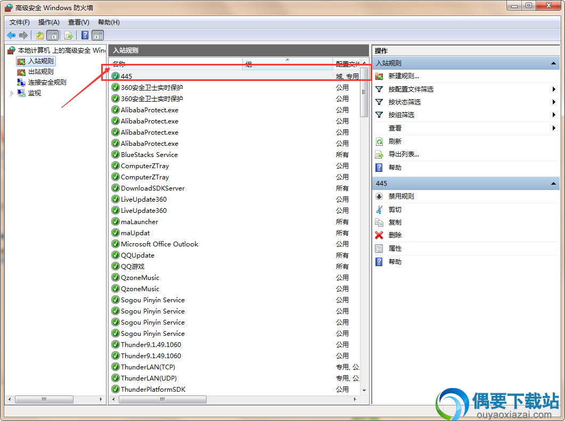Click the green check icon of ThunderPlatformSDK
The width and height of the screenshot is (565, 421).
tap(116, 389)
